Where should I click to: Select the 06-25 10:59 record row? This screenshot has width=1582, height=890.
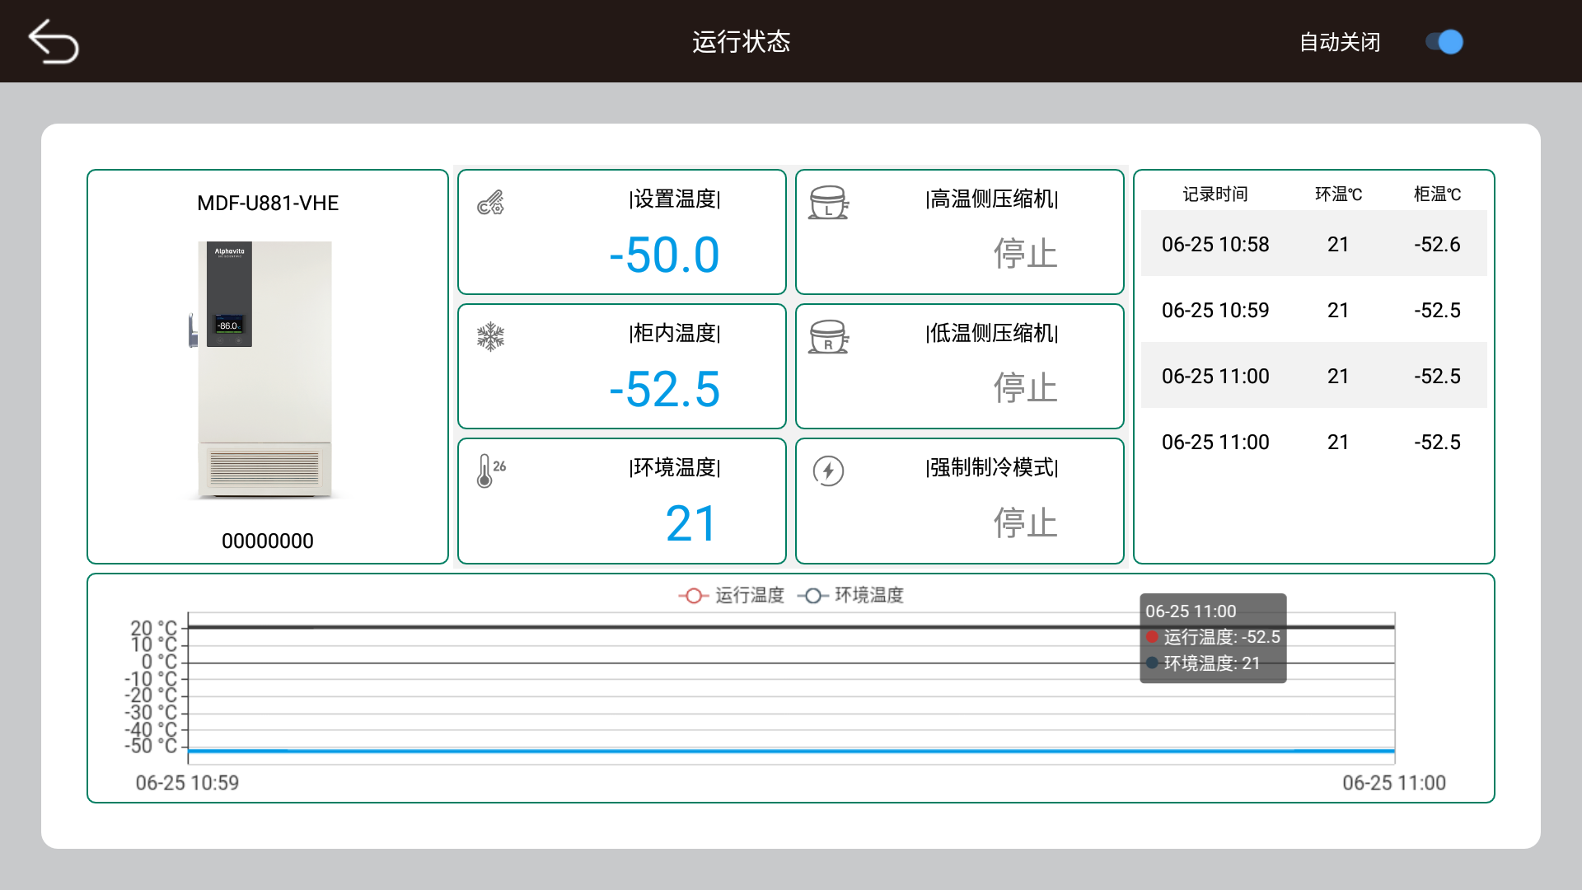[1313, 310]
